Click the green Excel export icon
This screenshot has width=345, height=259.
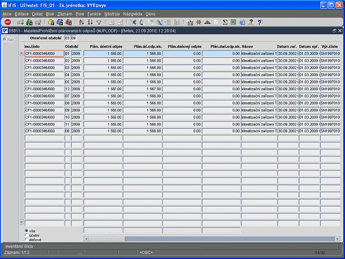coord(233,22)
